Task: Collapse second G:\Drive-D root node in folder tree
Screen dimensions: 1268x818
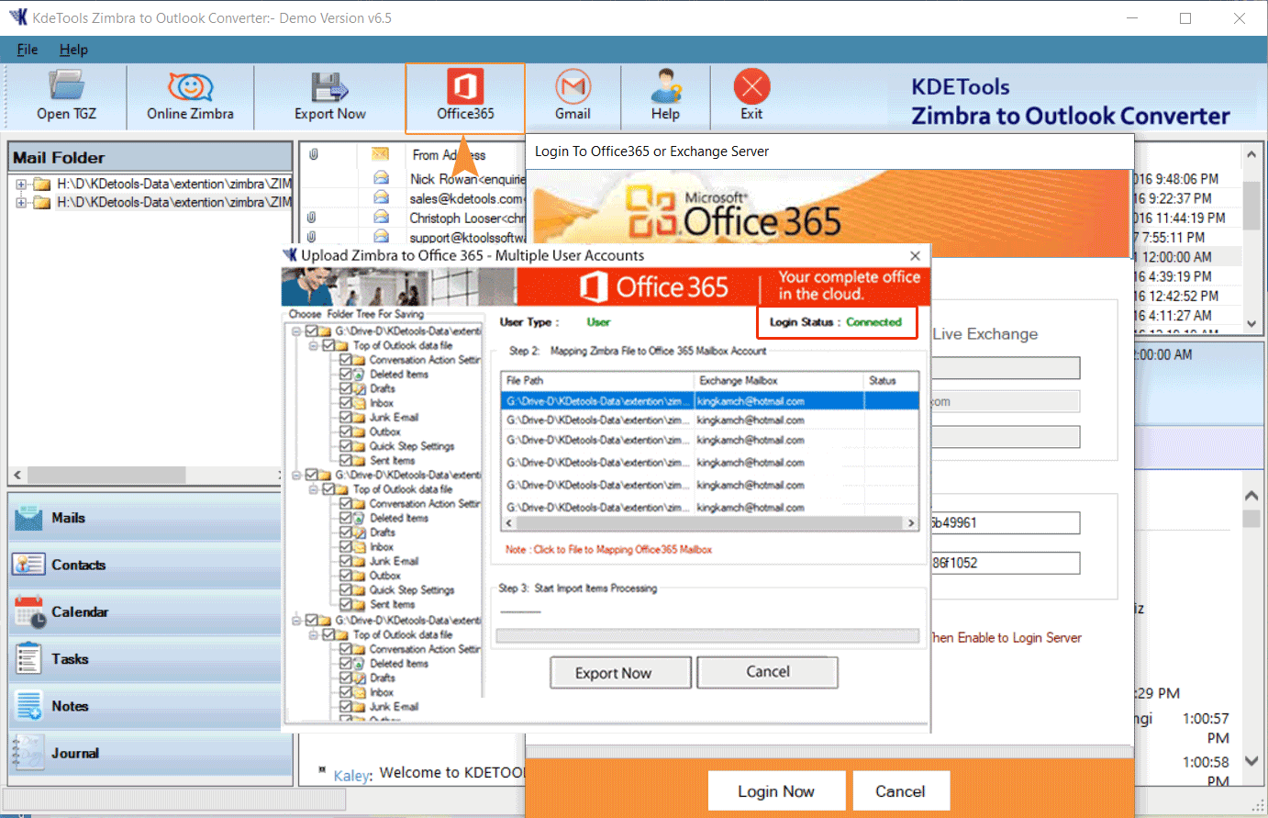Action: pos(296,475)
